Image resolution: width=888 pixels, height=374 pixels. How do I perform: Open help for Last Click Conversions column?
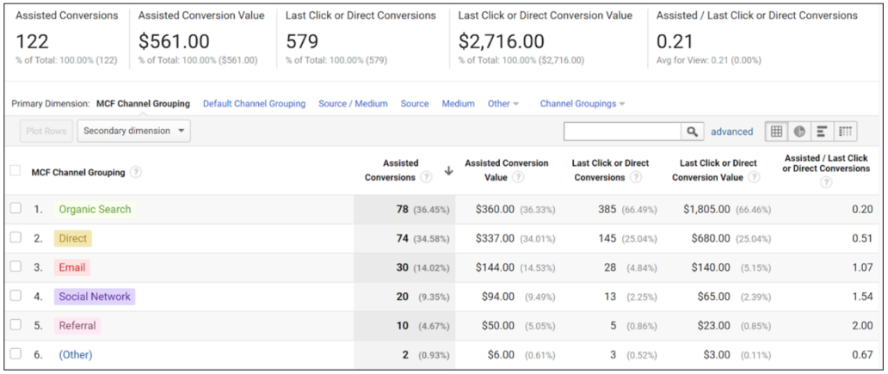(x=636, y=177)
